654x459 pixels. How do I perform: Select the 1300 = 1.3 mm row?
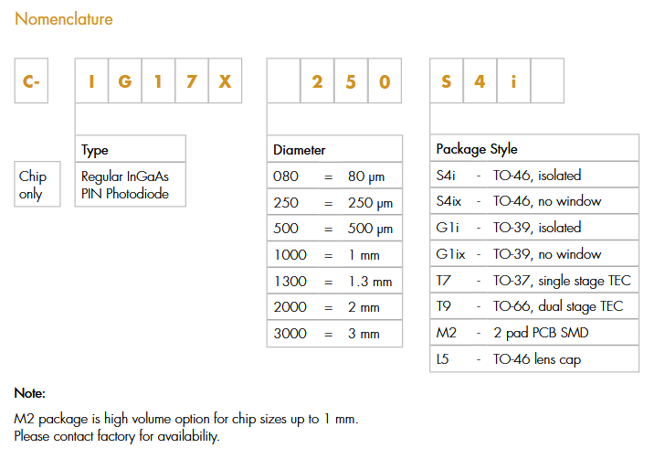[334, 282]
